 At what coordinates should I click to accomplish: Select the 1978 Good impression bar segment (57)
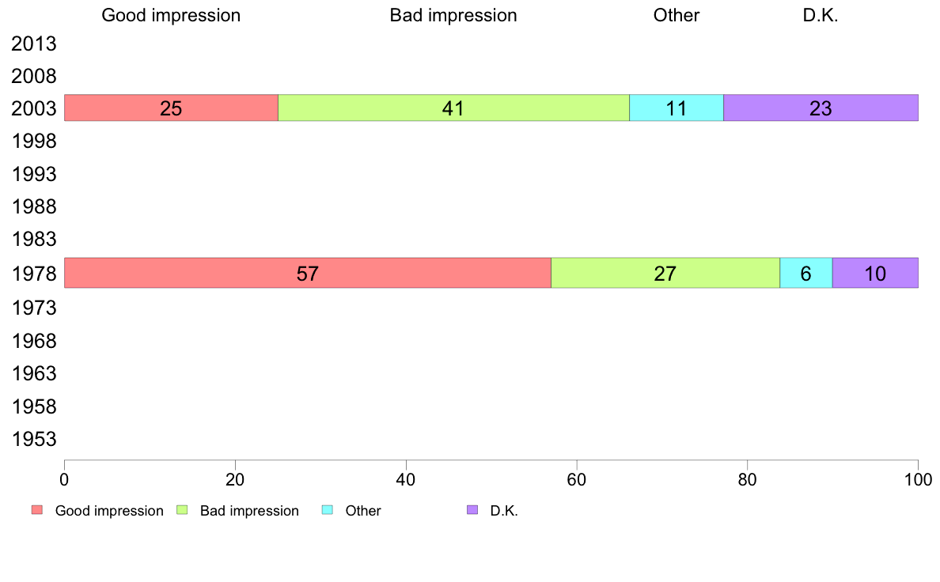coord(307,273)
